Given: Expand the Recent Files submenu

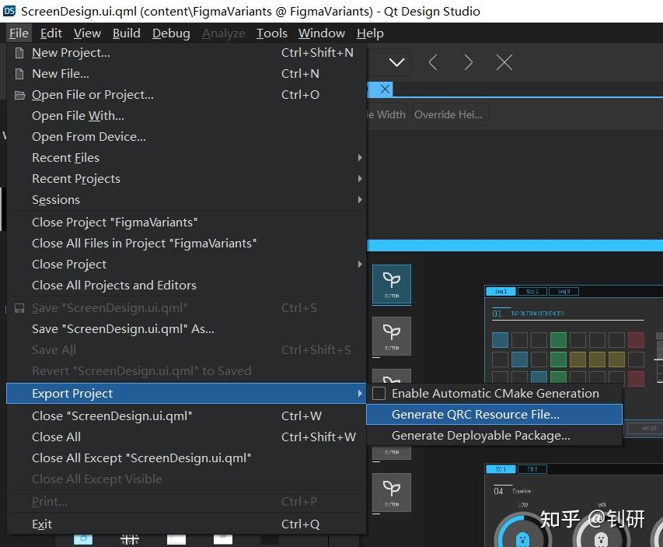Looking at the screenshot, I should [x=65, y=157].
